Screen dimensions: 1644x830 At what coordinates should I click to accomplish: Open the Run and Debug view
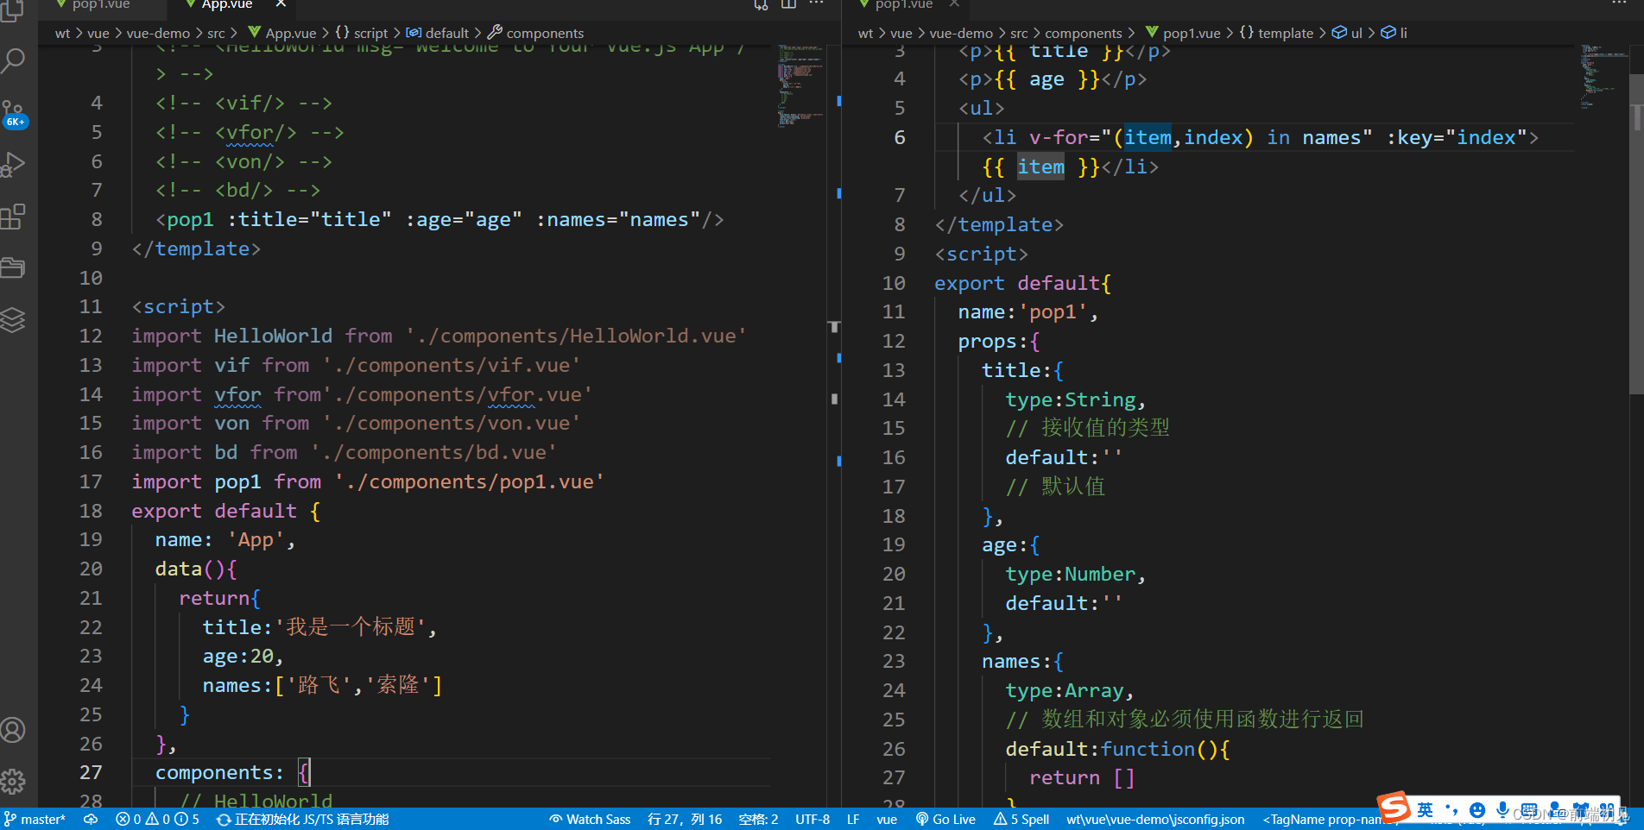click(x=14, y=164)
